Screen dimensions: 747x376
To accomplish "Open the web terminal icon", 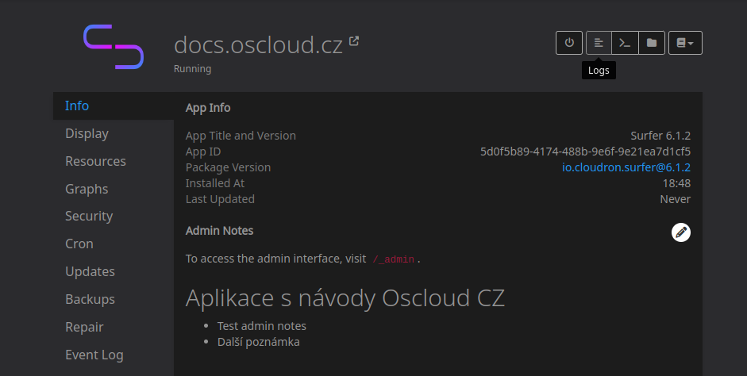I will click(x=625, y=43).
